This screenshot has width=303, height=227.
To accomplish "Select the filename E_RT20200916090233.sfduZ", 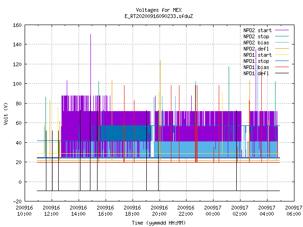I will coord(159,16).
